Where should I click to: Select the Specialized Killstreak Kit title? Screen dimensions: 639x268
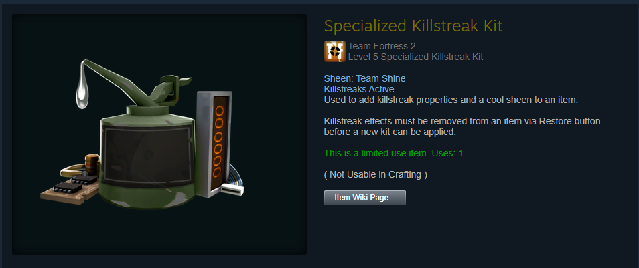(x=413, y=27)
